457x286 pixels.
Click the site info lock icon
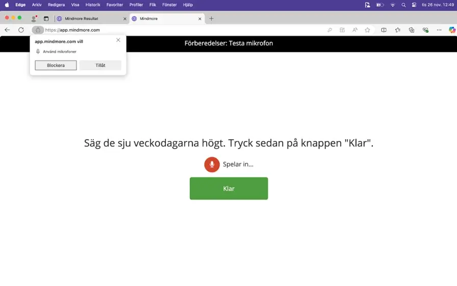point(38,30)
